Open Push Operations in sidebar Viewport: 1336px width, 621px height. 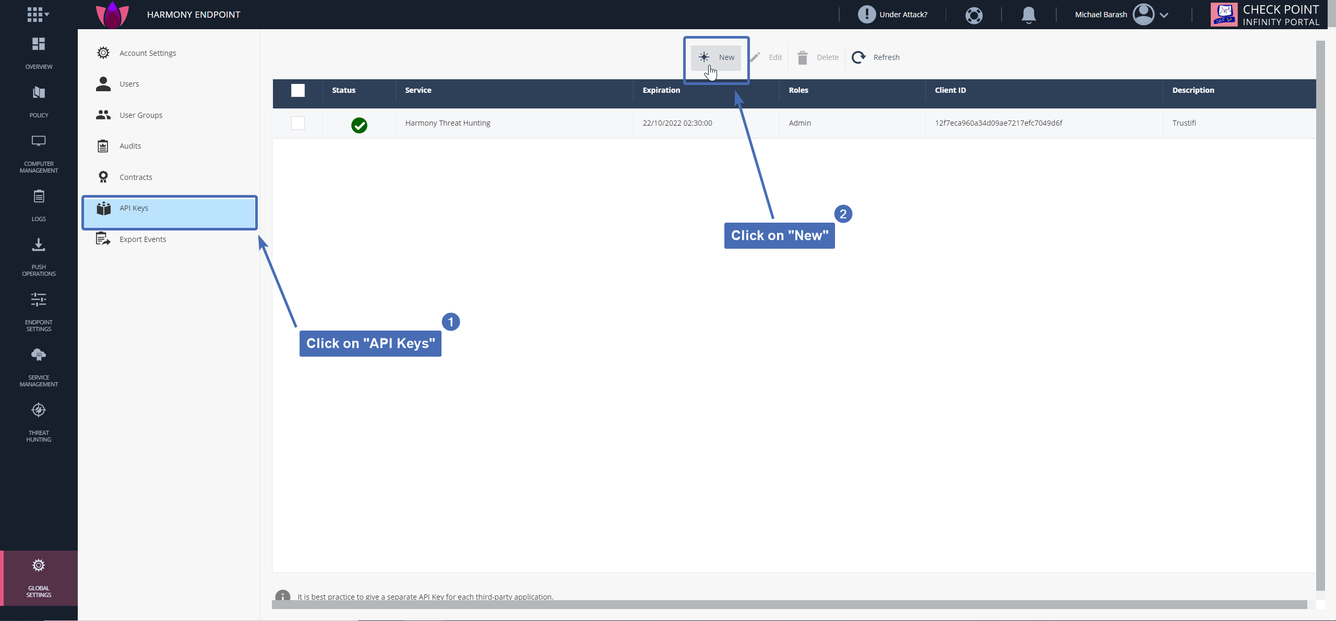[x=39, y=257]
